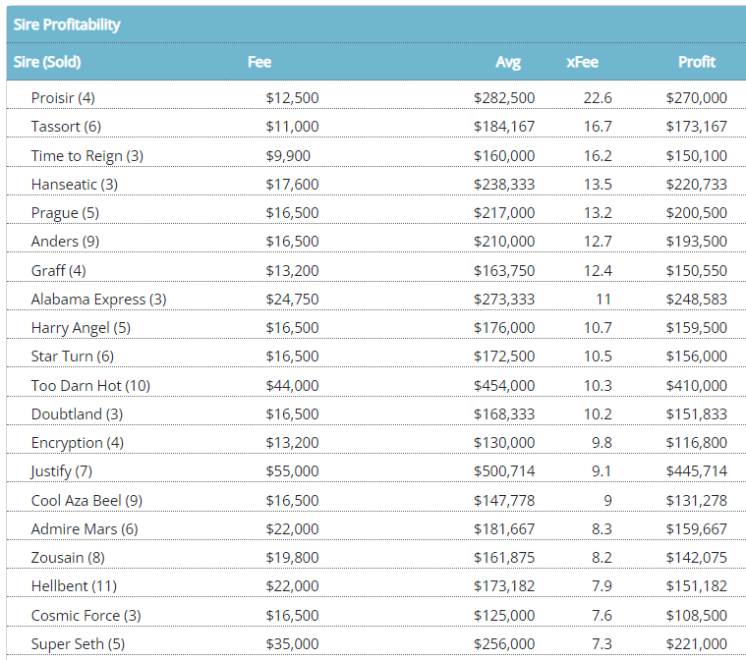The width and height of the screenshot is (746, 660).
Task: Click Hellbent's average $173,182
Action: [x=504, y=586]
